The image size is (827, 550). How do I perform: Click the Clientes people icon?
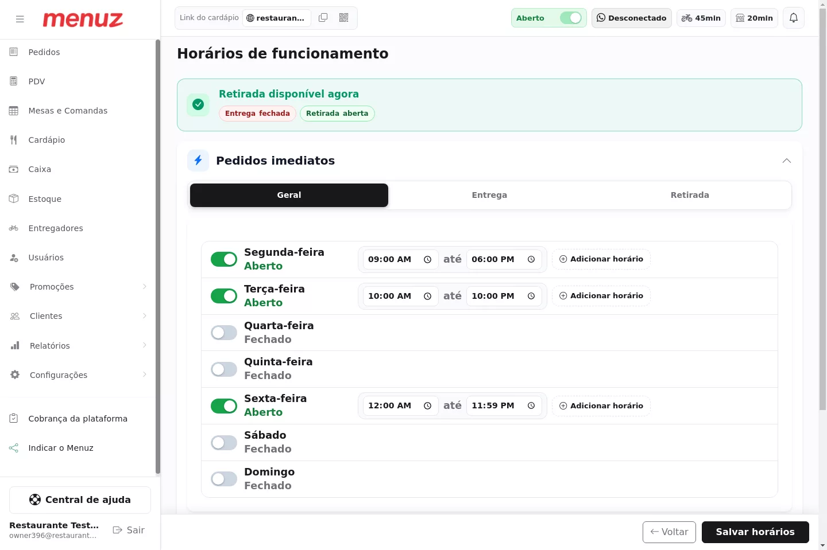tap(15, 316)
